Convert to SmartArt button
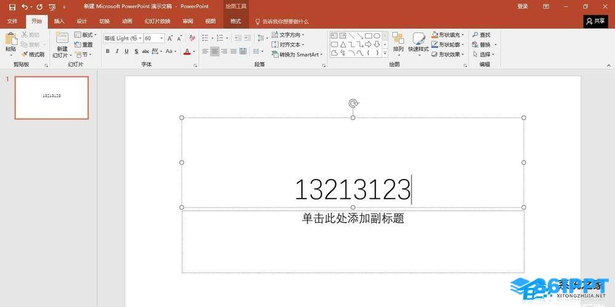615x307 pixels. tap(297, 54)
